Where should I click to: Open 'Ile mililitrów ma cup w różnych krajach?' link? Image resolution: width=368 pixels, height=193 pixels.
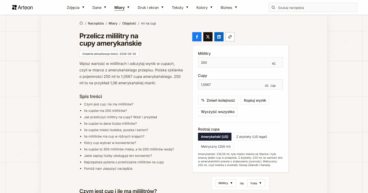click(114, 136)
